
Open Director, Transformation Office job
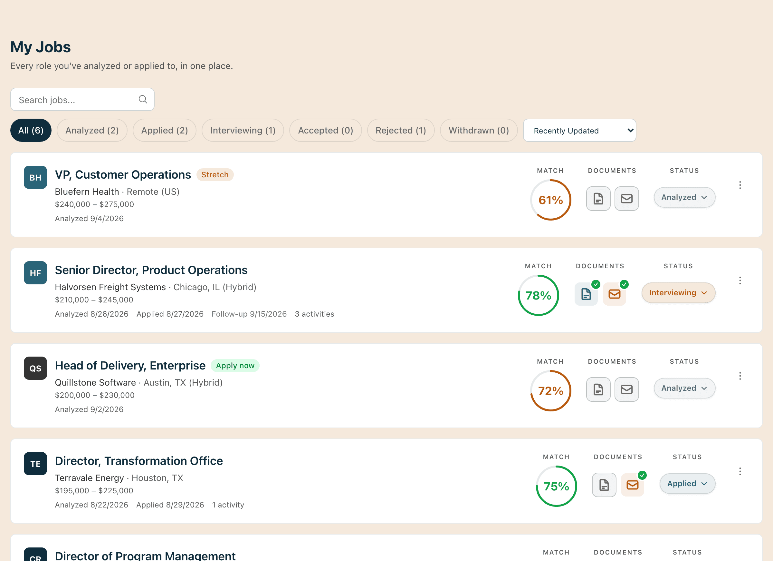coord(139,461)
